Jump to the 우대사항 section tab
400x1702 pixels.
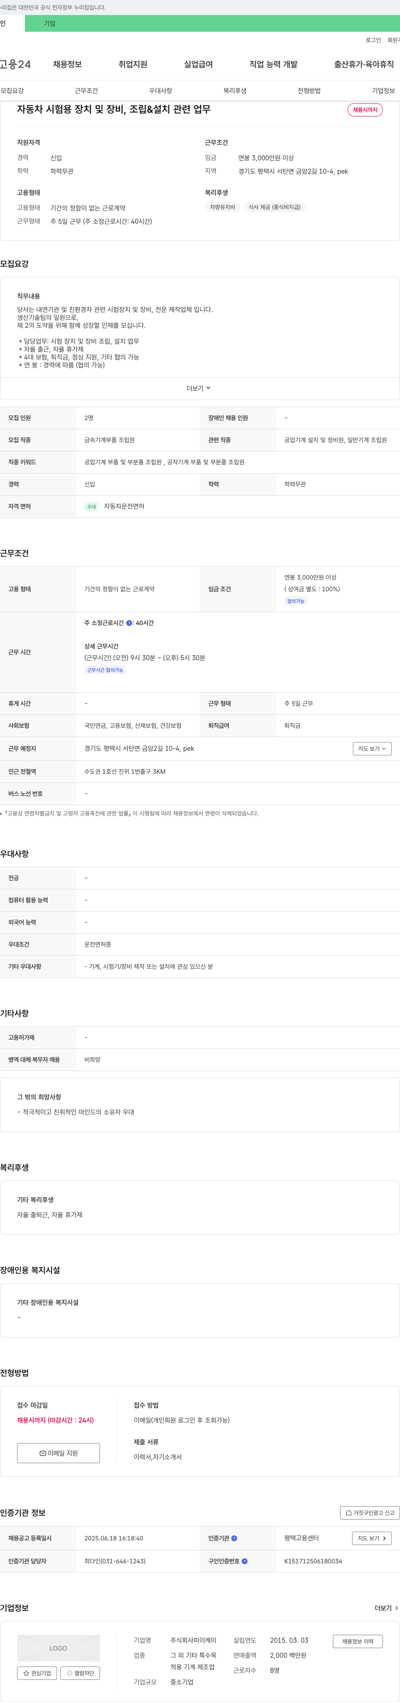coord(160,91)
